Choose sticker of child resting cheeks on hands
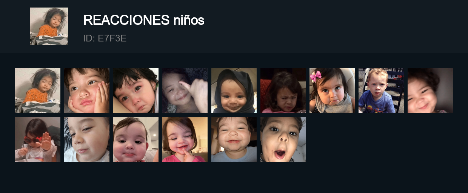The height and width of the screenshot is (193, 468). tap(87, 90)
